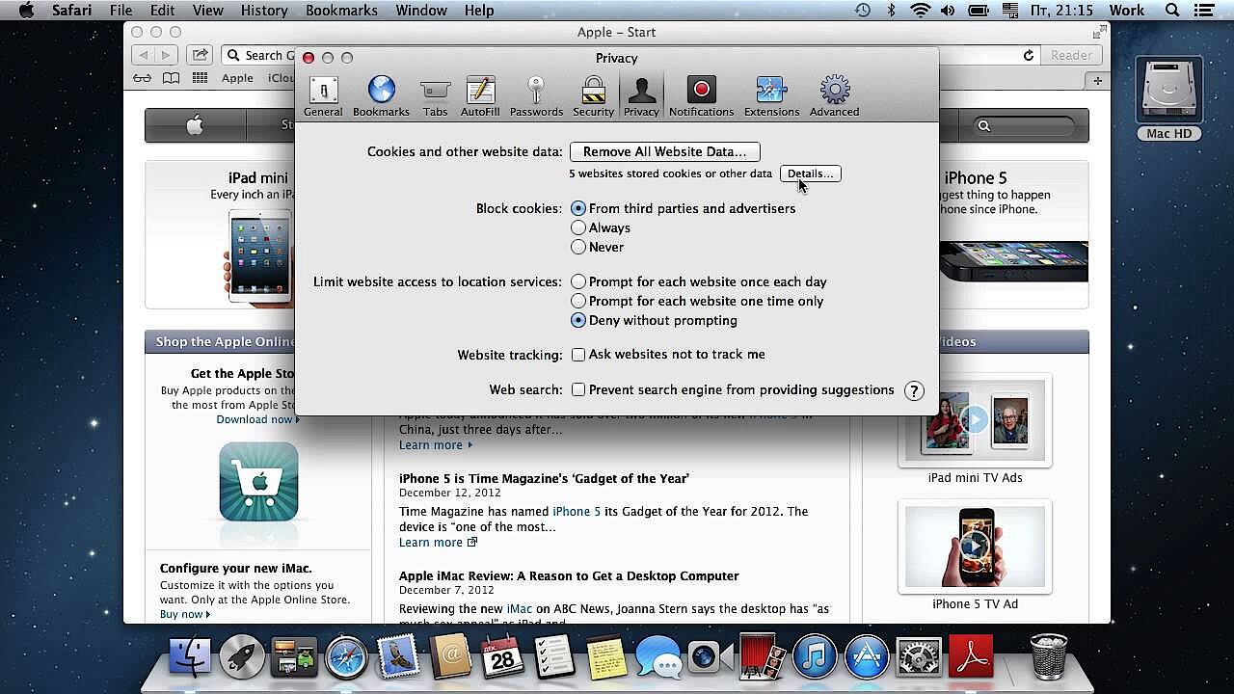Open the Safari menu
Viewport: 1234px width, 694px height.
(x=70, y=11)
